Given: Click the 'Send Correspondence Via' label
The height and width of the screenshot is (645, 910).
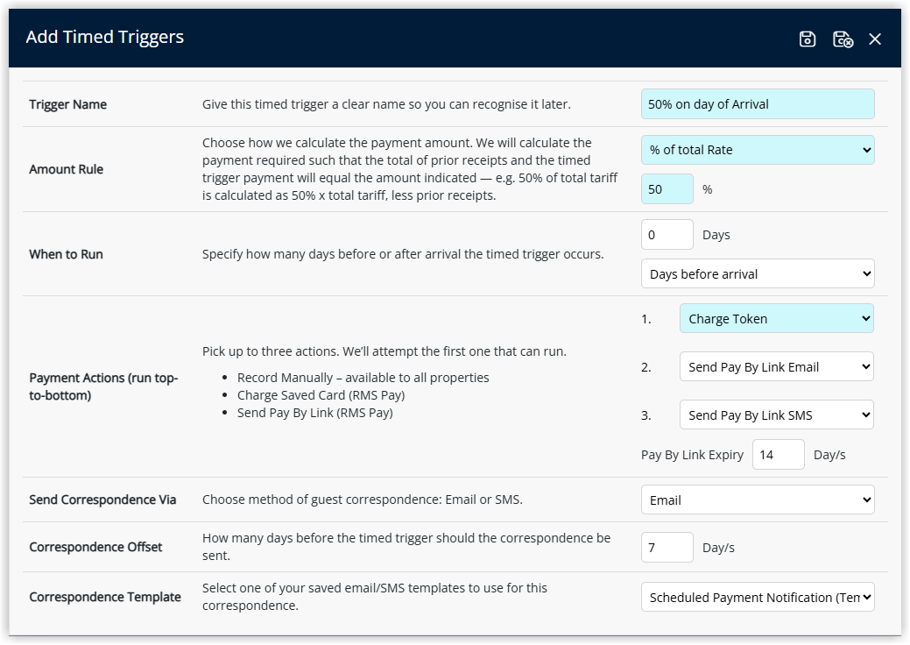Looking at the screenshot, I should pos(102,500).
